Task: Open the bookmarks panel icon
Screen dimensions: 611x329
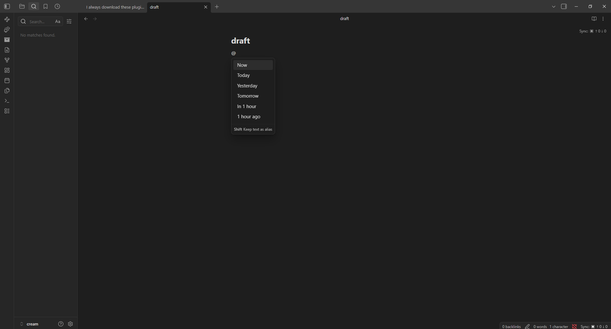Action: [46, 6]
